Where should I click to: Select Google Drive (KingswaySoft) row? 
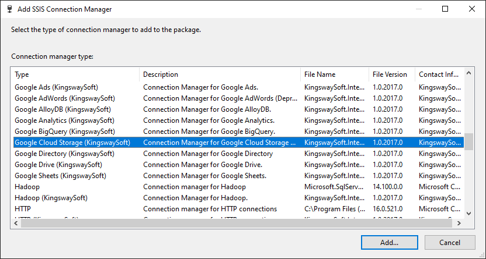click(x=238, y=165)
